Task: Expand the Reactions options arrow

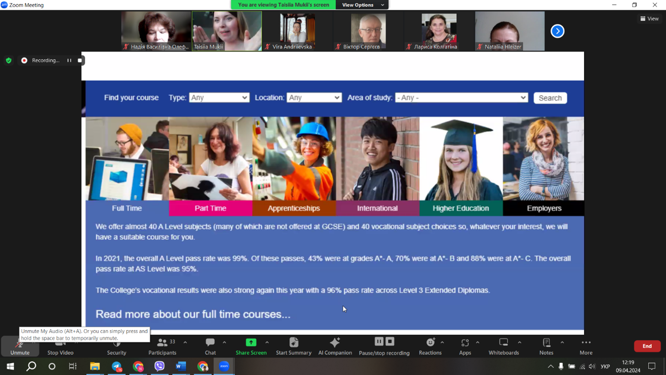Action: (443, 343)
